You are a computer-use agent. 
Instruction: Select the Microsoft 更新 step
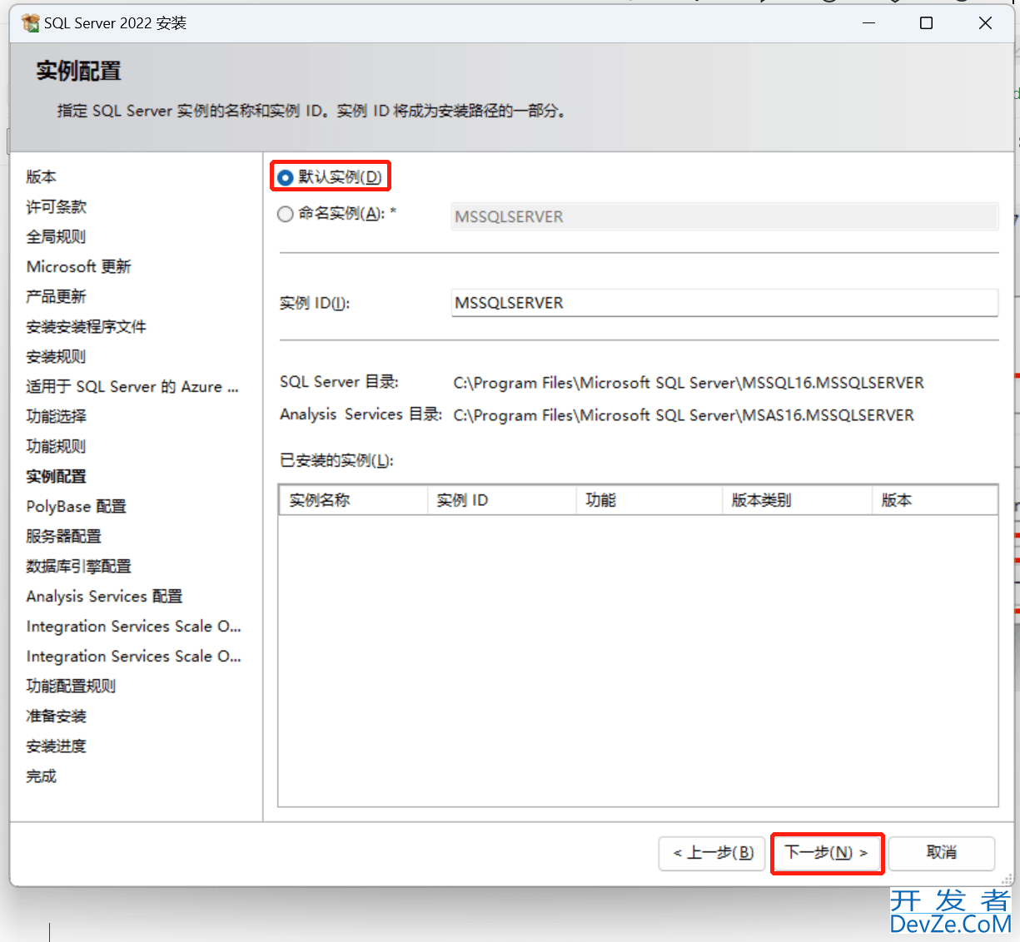point(79,266)
